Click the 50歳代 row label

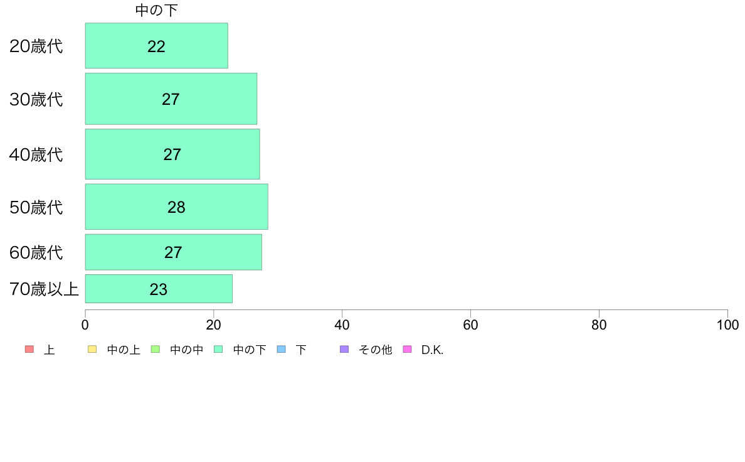point(36,208)
